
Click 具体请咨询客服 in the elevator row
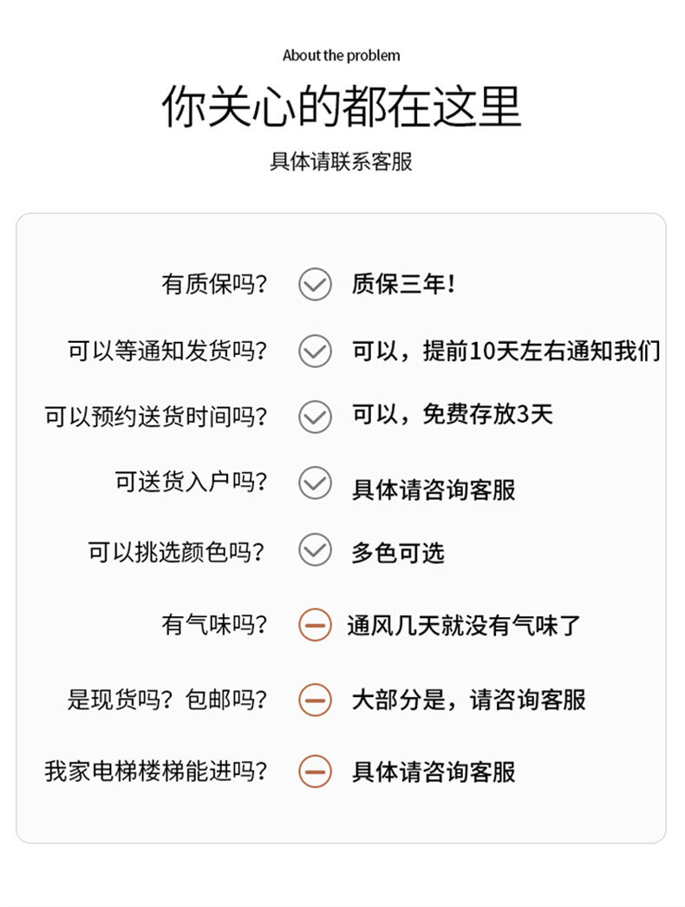pos(434,772)
